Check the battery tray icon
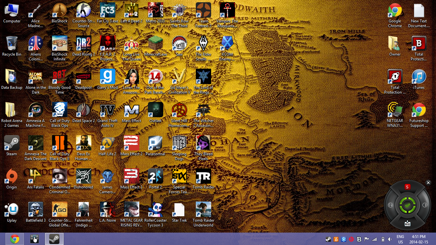 383,239
